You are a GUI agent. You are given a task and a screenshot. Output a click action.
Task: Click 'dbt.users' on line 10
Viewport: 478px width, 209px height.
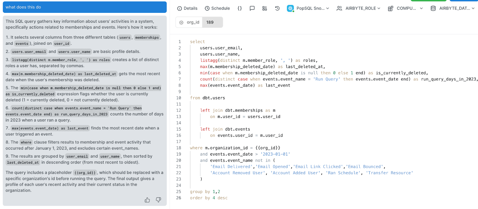(214, 98)
